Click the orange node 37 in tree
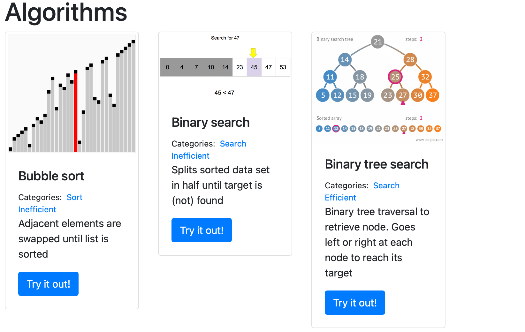This screenshot has width=525, height=332. (433, 95)
